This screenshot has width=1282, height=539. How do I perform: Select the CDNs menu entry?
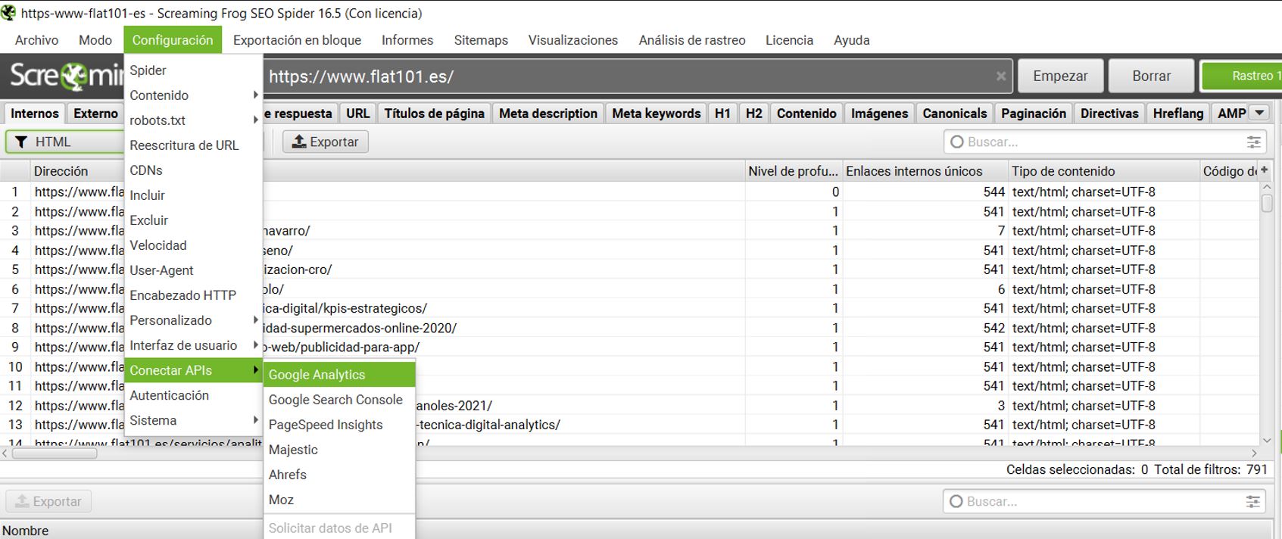pos(194,170)
